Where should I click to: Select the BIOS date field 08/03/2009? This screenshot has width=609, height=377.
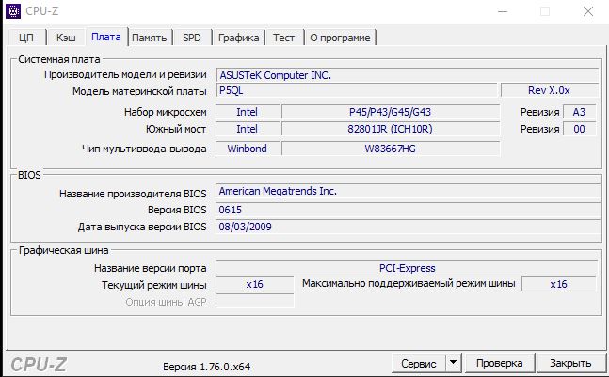407,227
